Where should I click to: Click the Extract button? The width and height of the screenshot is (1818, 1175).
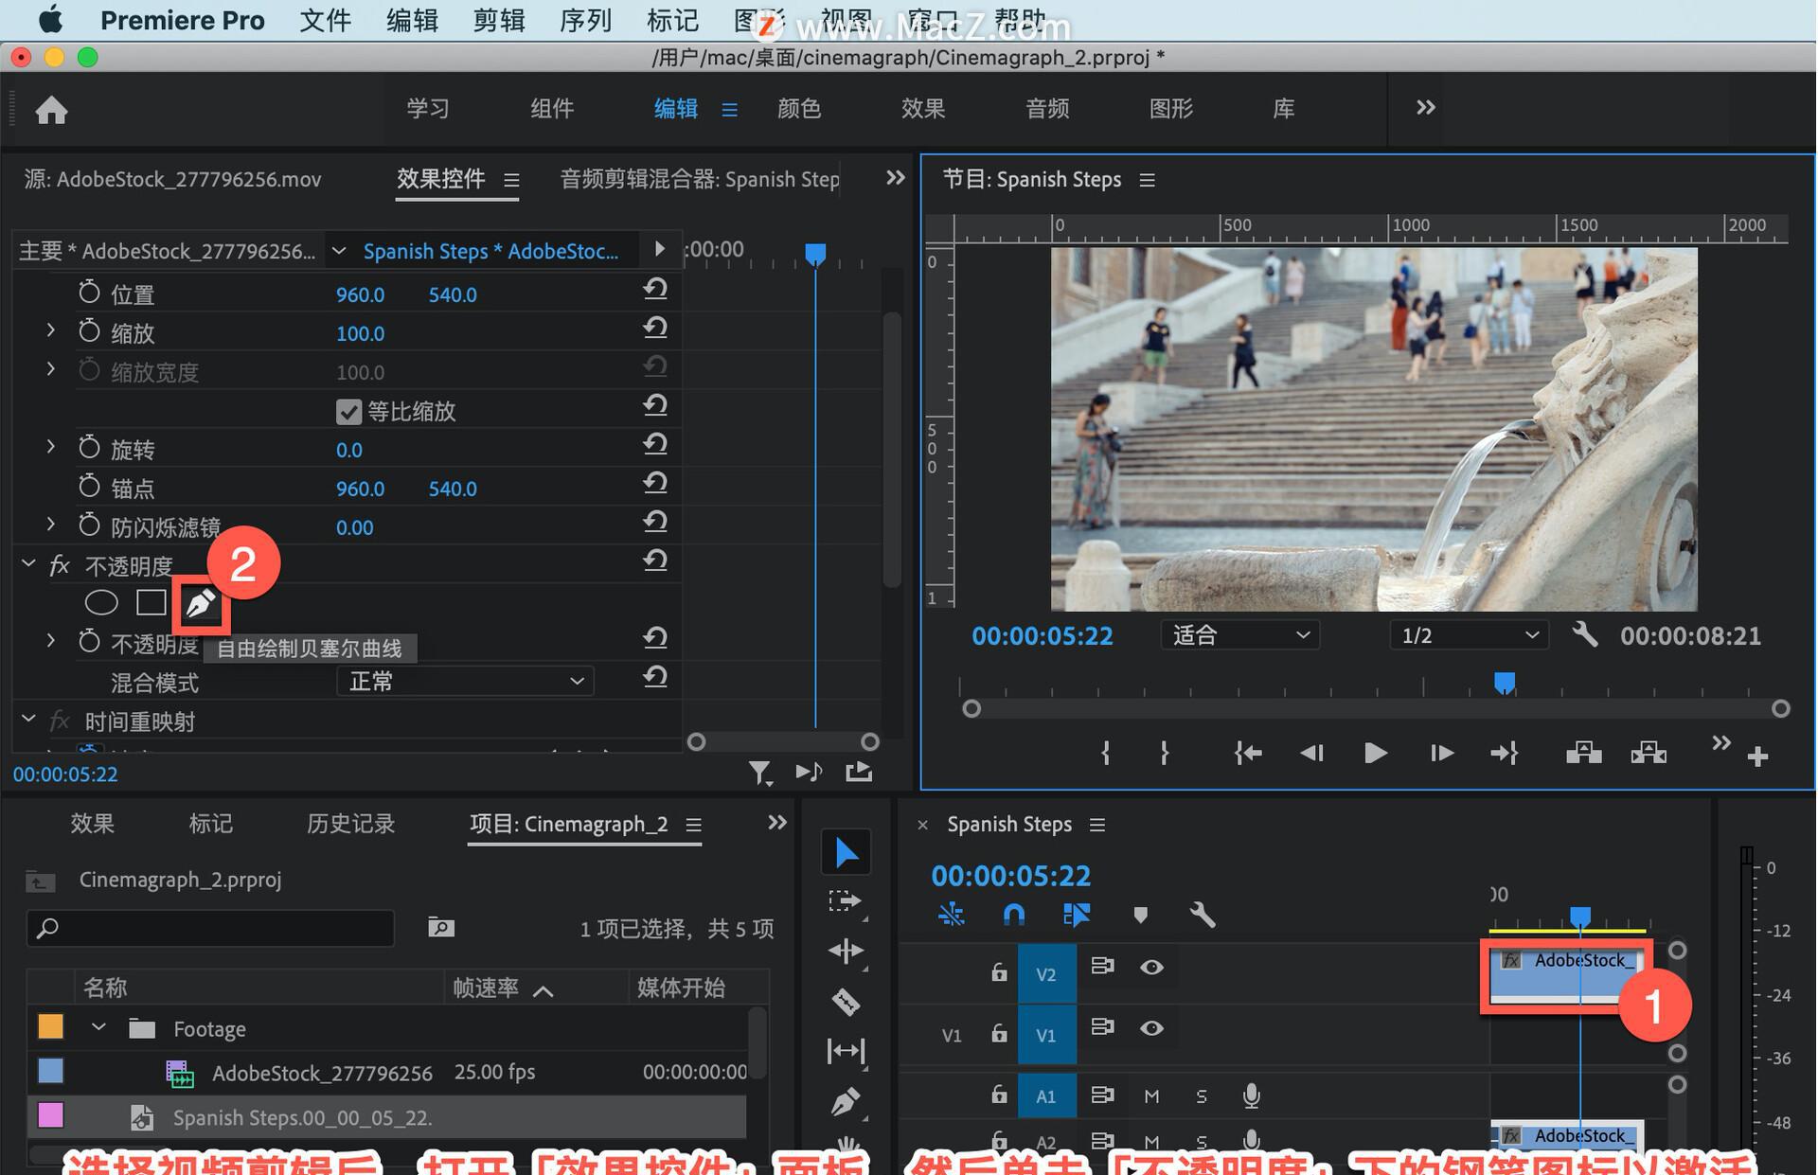[x=1649, y=753]
